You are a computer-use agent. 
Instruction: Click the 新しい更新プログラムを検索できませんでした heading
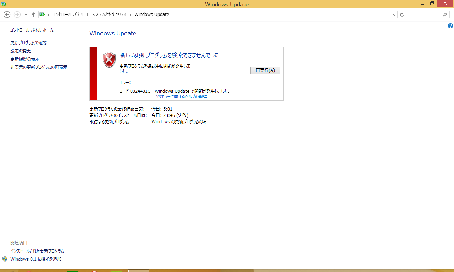tap(170, 55)
